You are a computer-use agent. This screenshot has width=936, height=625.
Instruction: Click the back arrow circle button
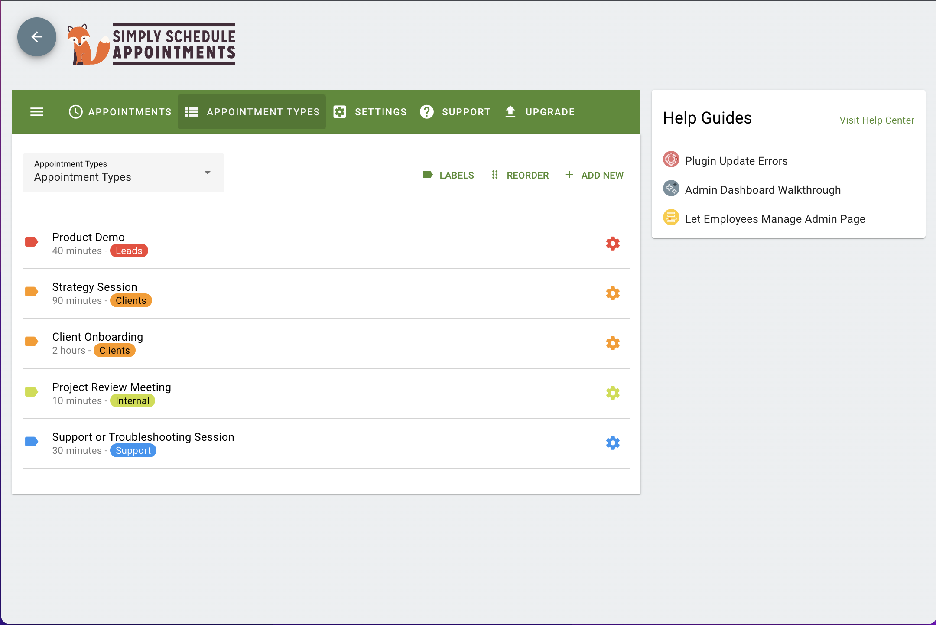(37, 37)
